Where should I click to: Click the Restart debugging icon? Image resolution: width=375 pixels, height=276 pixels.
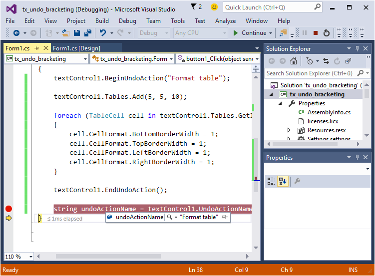pyautogui.click(x=327, y=33)
